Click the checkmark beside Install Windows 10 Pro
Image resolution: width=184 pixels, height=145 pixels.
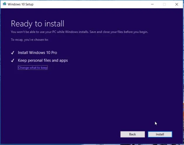click(13, 53)
